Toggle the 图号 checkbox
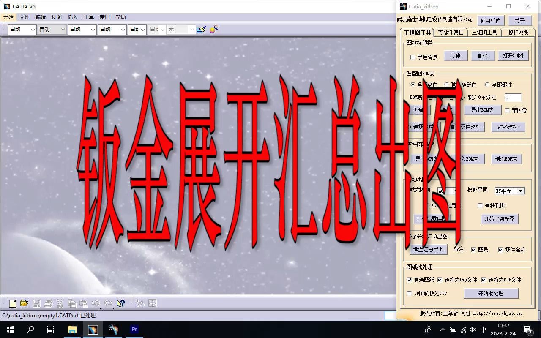This screenshot has width=541, height=338. (473, 250)
